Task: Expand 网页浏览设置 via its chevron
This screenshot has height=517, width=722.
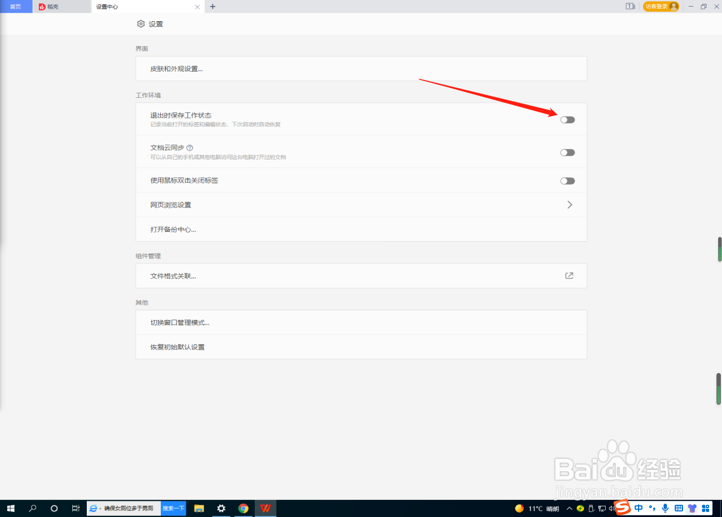Action: point(570,205)
